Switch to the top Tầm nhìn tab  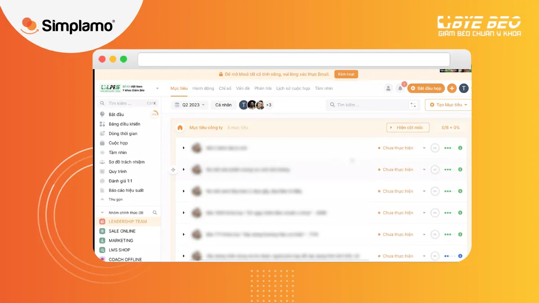[x=324, y=88]
